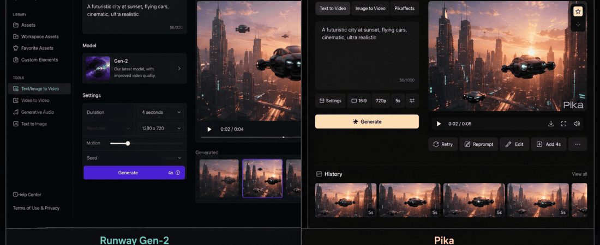Open Favorite Assets in Runway sidebar
The height and width of the screenshot is (245, 600).
click(33, 48)
